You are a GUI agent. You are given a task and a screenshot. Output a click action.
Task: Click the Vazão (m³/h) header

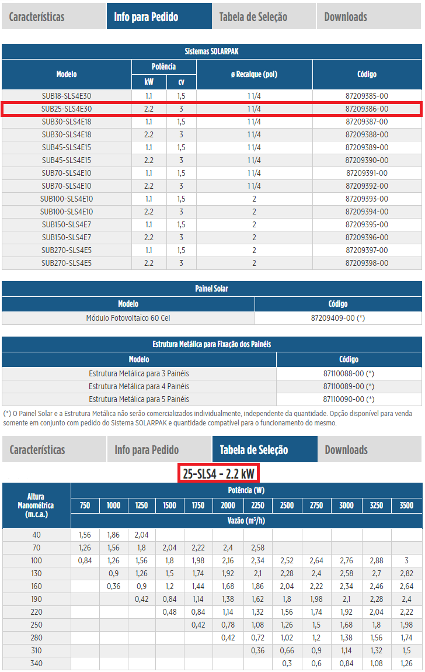[246, 521]
